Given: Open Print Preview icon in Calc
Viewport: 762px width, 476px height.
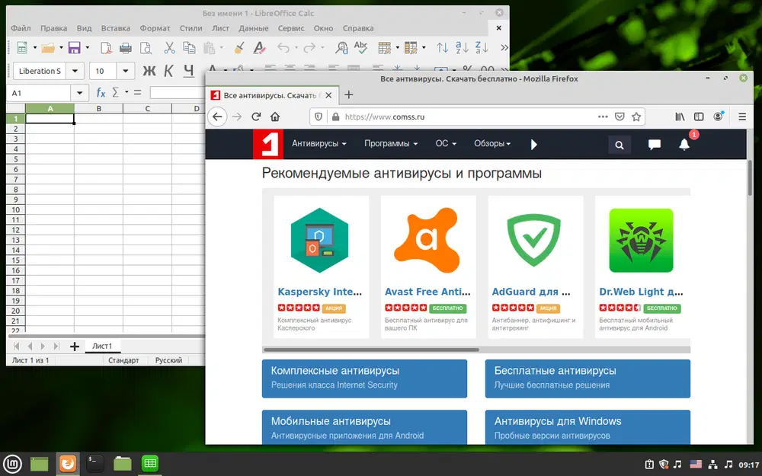Looking at the screenshot, I should 146,47.
